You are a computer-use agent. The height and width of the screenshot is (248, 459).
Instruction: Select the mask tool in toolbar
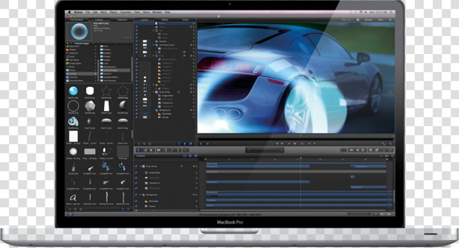(x=186, y=150)
